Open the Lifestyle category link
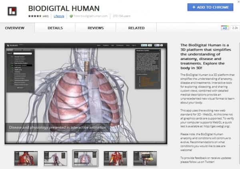Image resolution: width=240 pixels, height=169 pixels. (59, 16)
